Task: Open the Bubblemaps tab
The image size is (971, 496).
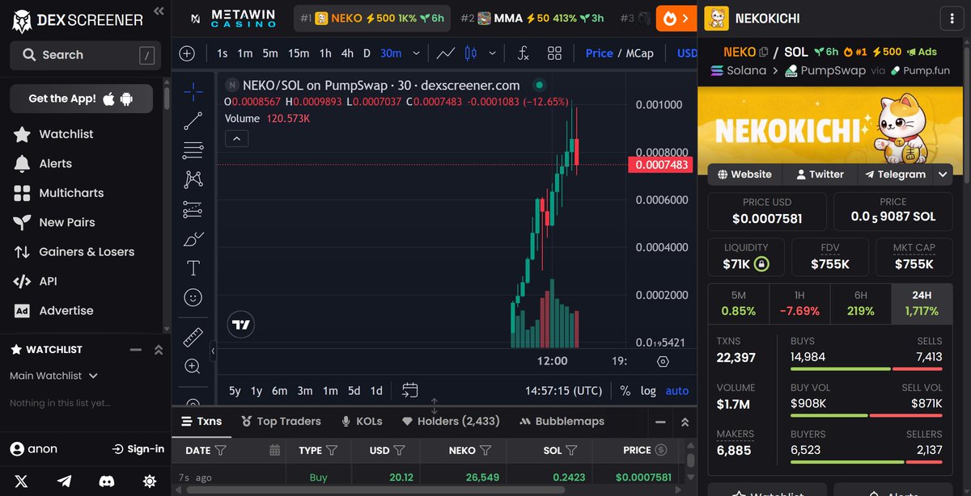Action: [x=562, y=421]
